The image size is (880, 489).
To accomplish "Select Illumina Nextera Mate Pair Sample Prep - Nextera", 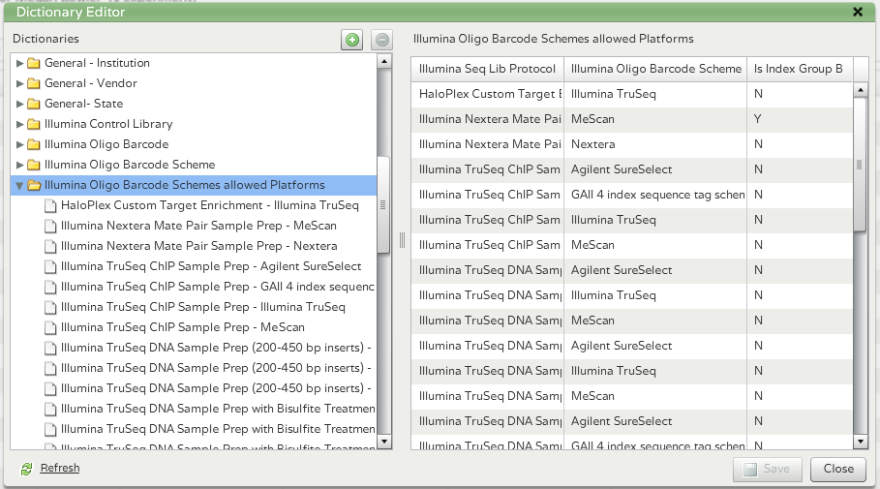I will (x=199, y=246).
